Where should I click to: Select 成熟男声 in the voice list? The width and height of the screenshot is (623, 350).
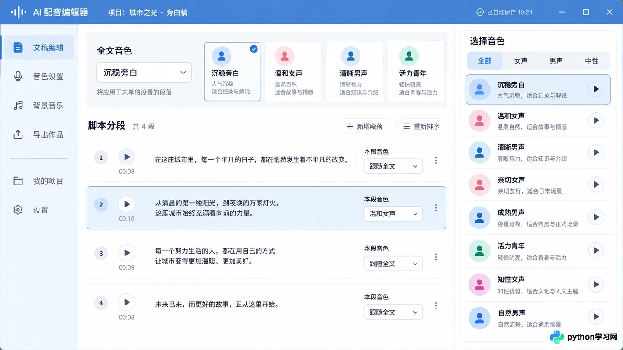tap(538, 217)
